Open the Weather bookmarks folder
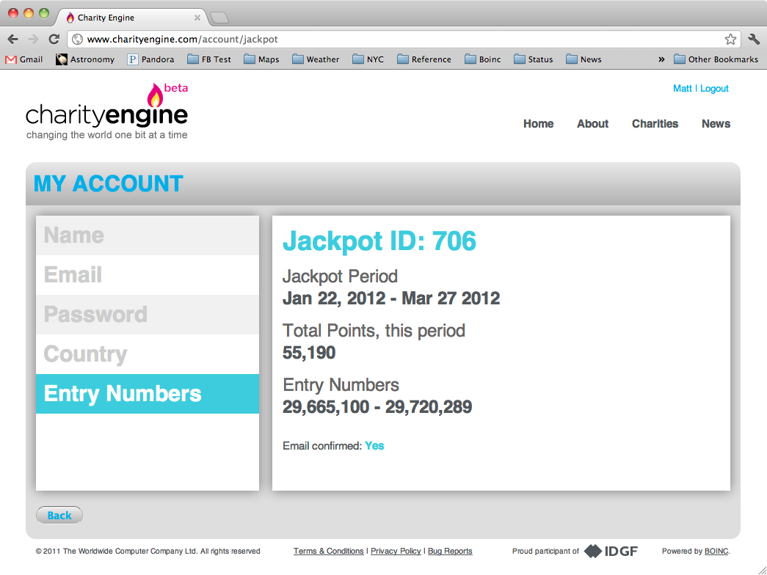The height and width of the screenshot is (575, 767). 316,59
